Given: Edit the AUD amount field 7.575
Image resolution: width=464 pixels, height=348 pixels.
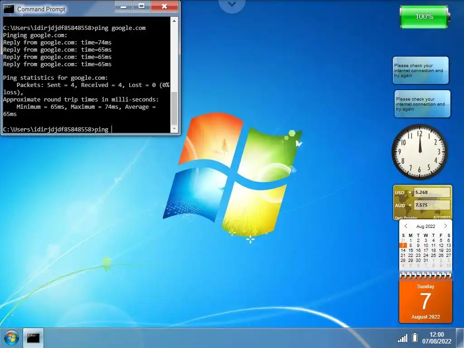Looking at the screenshot, I should coord(432,205).
